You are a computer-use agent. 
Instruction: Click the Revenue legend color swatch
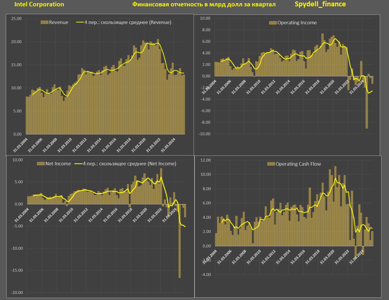[44, 22]
